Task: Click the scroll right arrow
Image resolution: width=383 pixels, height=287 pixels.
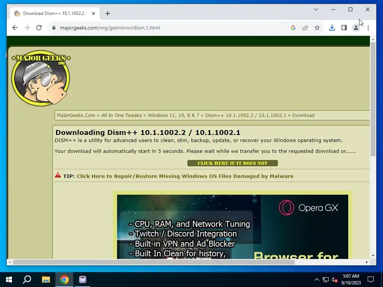Action: 367,262
